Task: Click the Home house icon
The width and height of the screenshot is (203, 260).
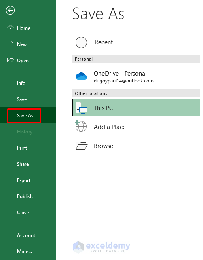Action: [11, 28]
